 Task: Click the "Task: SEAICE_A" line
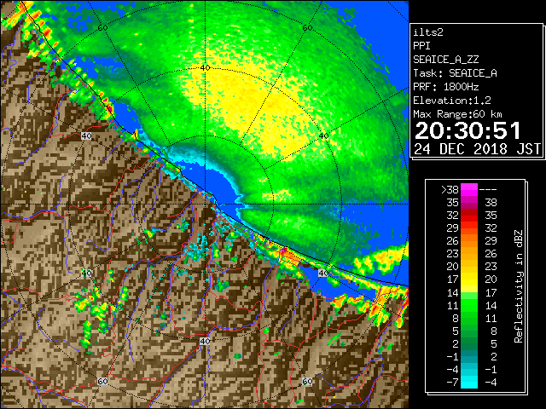pyautogui.click(x=455, y=73)
